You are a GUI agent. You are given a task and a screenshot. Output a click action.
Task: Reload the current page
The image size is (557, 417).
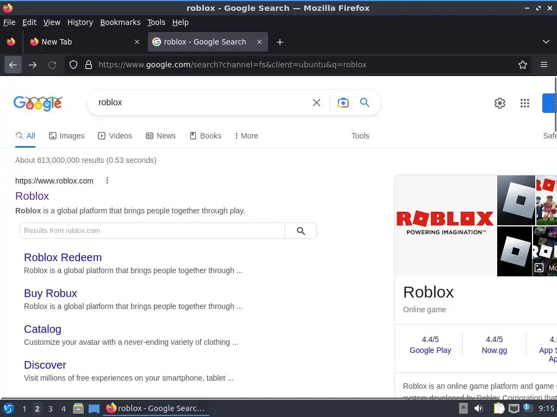[x=52, y=65]
